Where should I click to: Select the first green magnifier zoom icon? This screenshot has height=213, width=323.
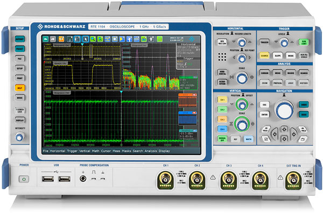tap(93, 39)
